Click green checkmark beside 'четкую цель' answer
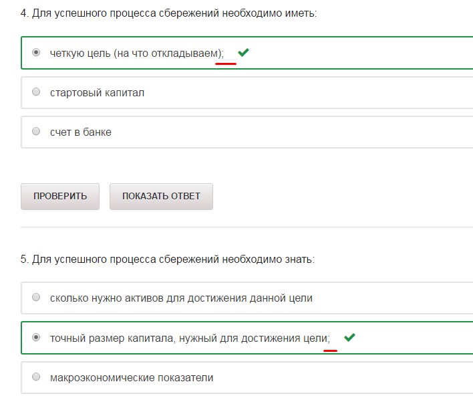The image size is (473, 400). [x=243, y=52]
